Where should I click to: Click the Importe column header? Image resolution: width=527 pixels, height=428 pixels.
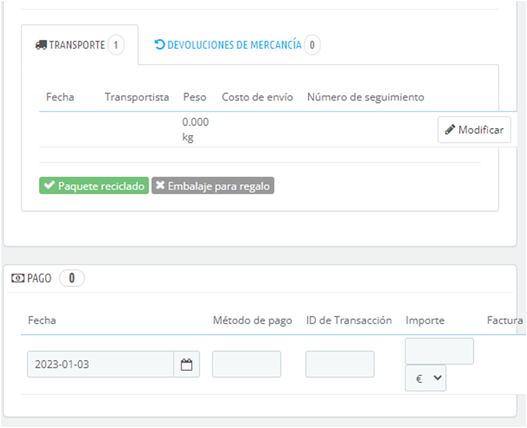425,321
